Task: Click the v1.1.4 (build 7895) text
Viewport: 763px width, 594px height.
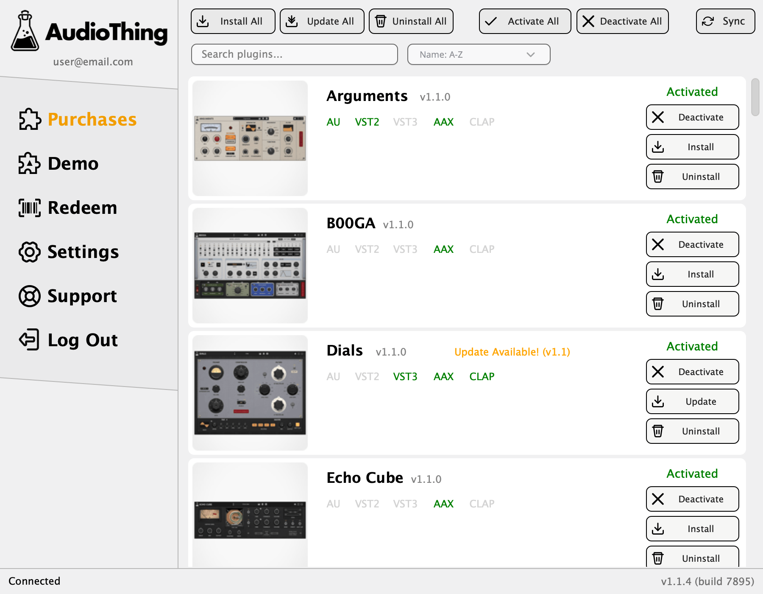Action: (707, 581)
